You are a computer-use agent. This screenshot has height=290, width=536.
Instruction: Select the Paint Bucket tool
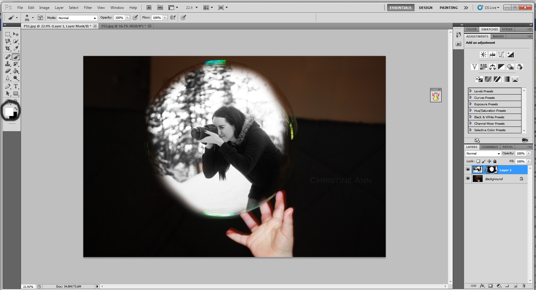[x=16, y=71]
